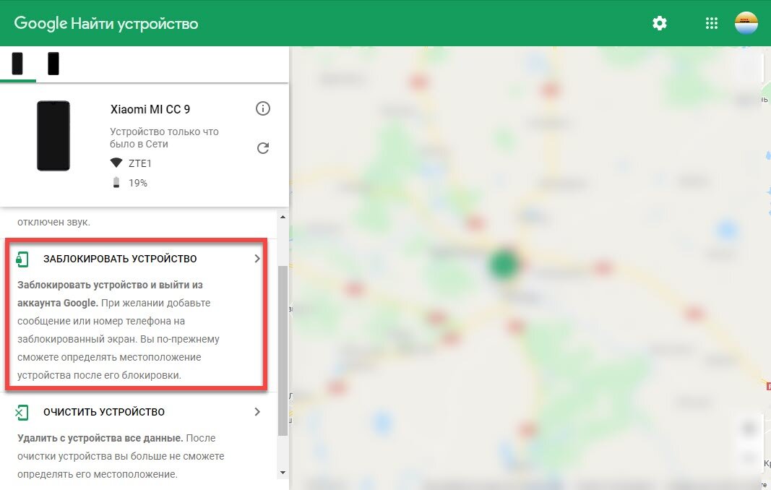Click scrollbar up arrow in actions list
Screen dimensions: 771x490
283,217
